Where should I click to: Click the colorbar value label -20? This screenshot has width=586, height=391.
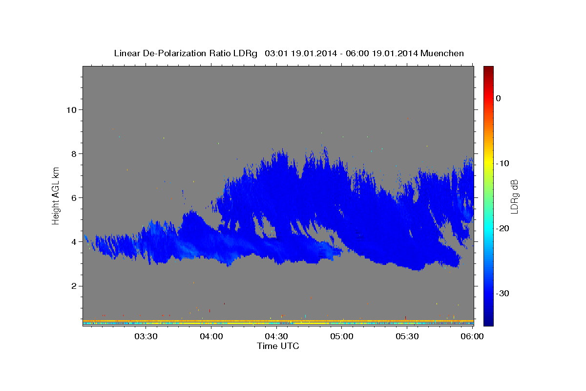[502, 228]
